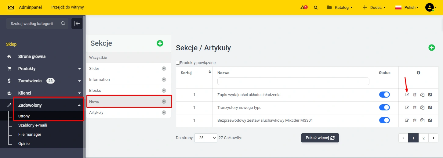Open settings gear for Blocks section

tap(164, 91)
